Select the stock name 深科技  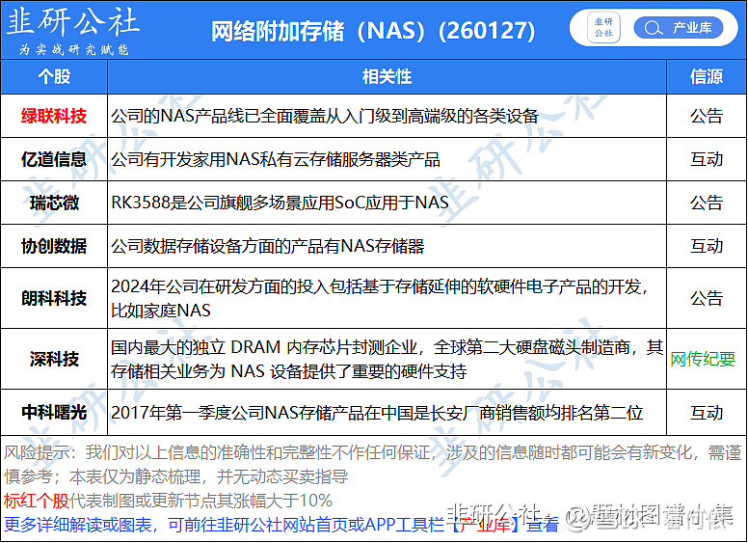[x=54, y=359]
